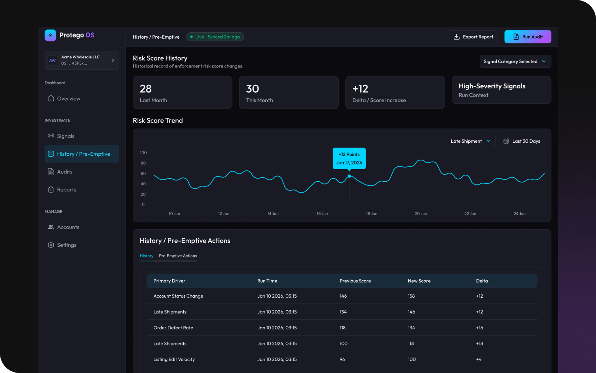Click the Run Audit file icon

point(516,37)
